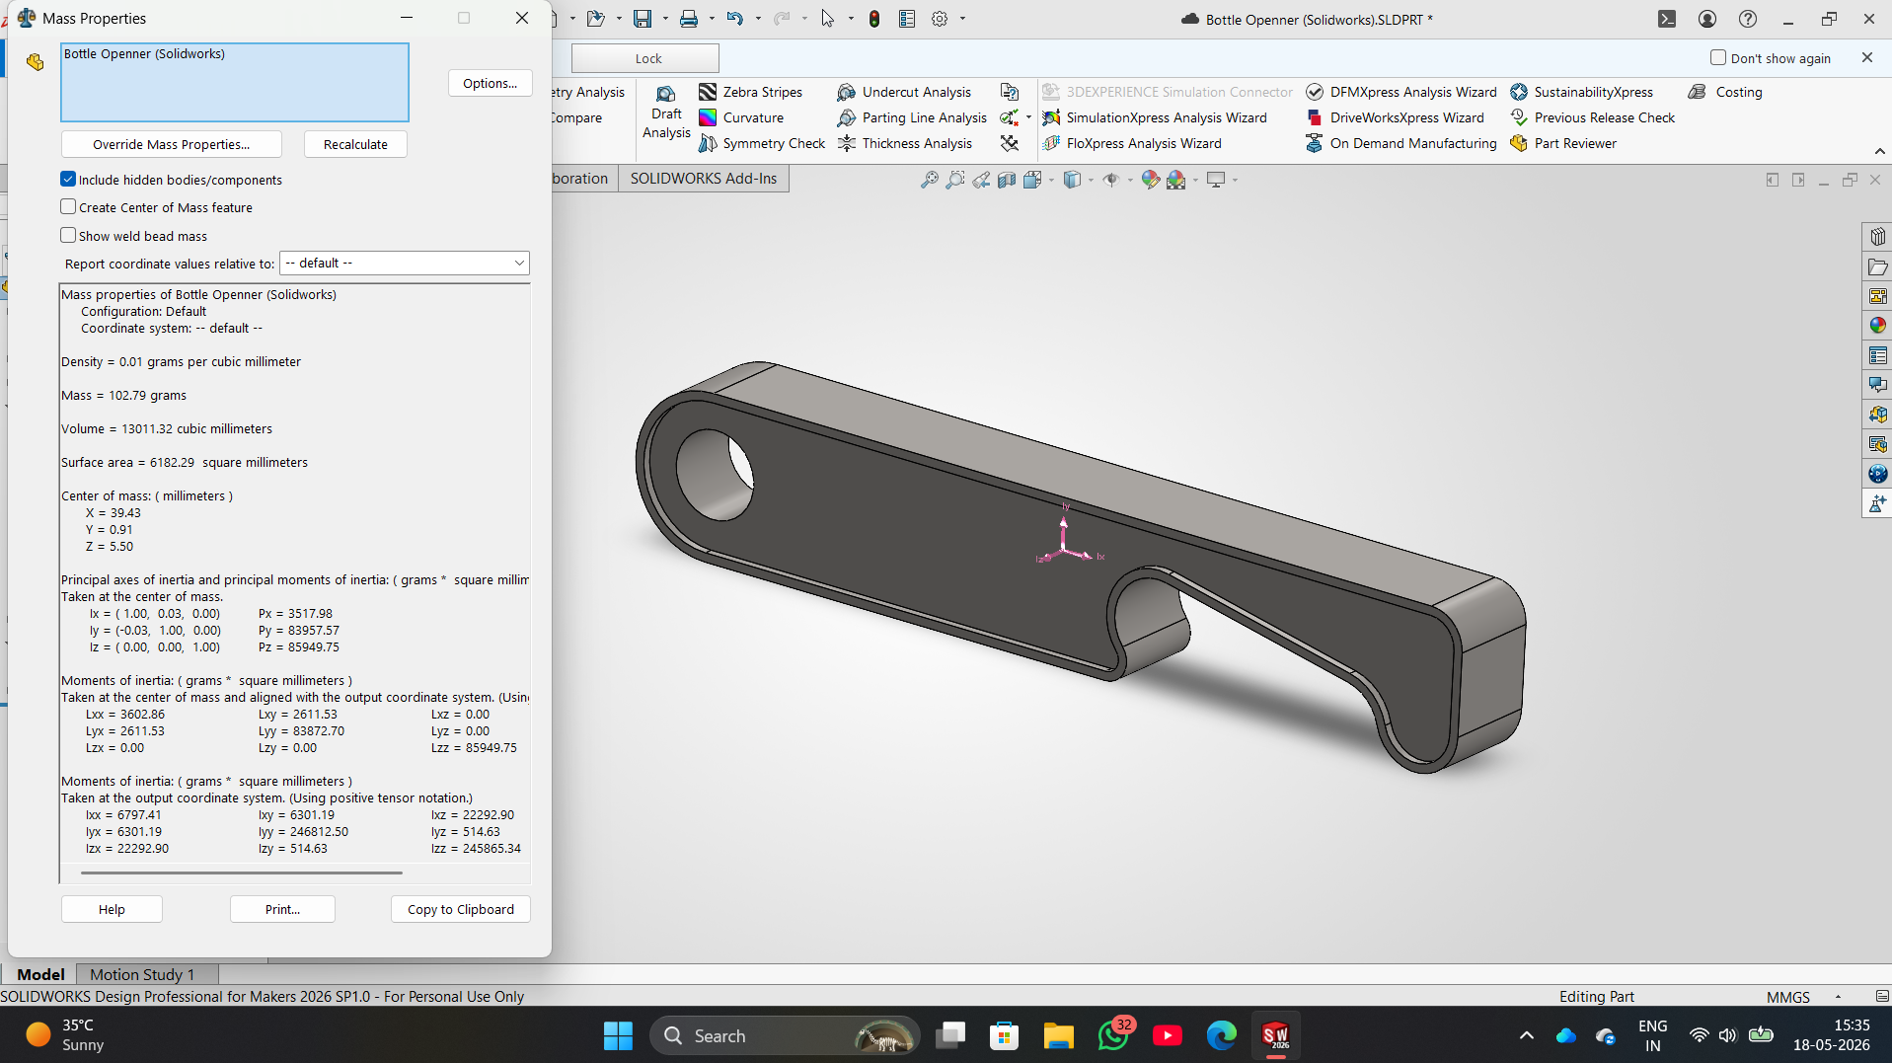Viewport: 1892px width, 1063px height.
Task: Open Parting Line Analysis
Action: (912, 117)
